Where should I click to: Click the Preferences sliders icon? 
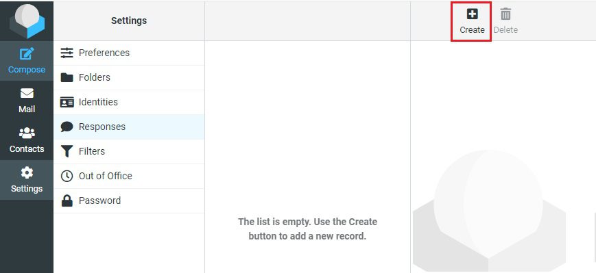(x=67, y=53)
